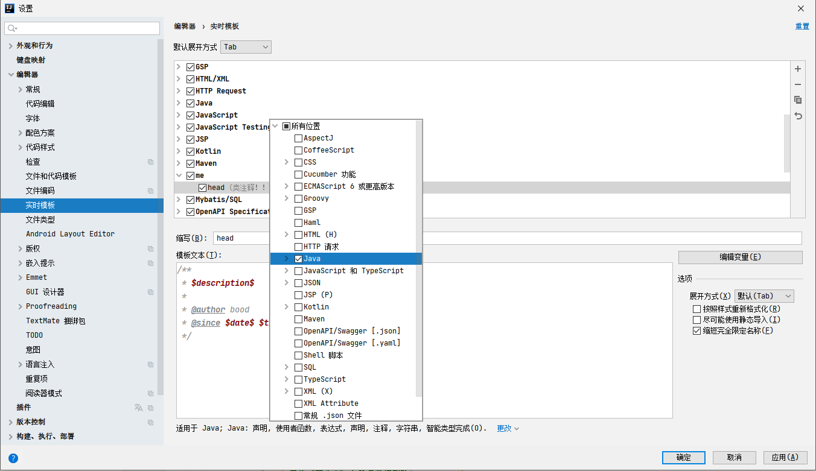816x471 pixels.
Task: Select OpenAPI/Swagger [.yaml] context entry
Action: (x=352, y=343)
